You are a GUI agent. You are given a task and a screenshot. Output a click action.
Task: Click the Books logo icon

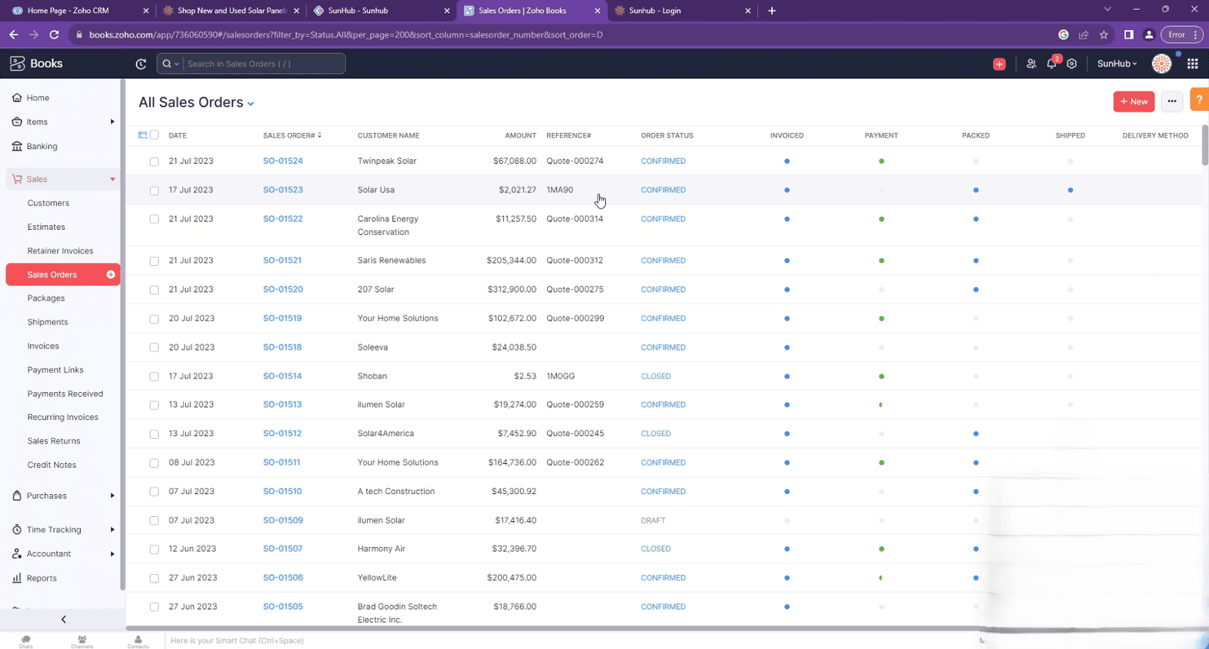17,63
